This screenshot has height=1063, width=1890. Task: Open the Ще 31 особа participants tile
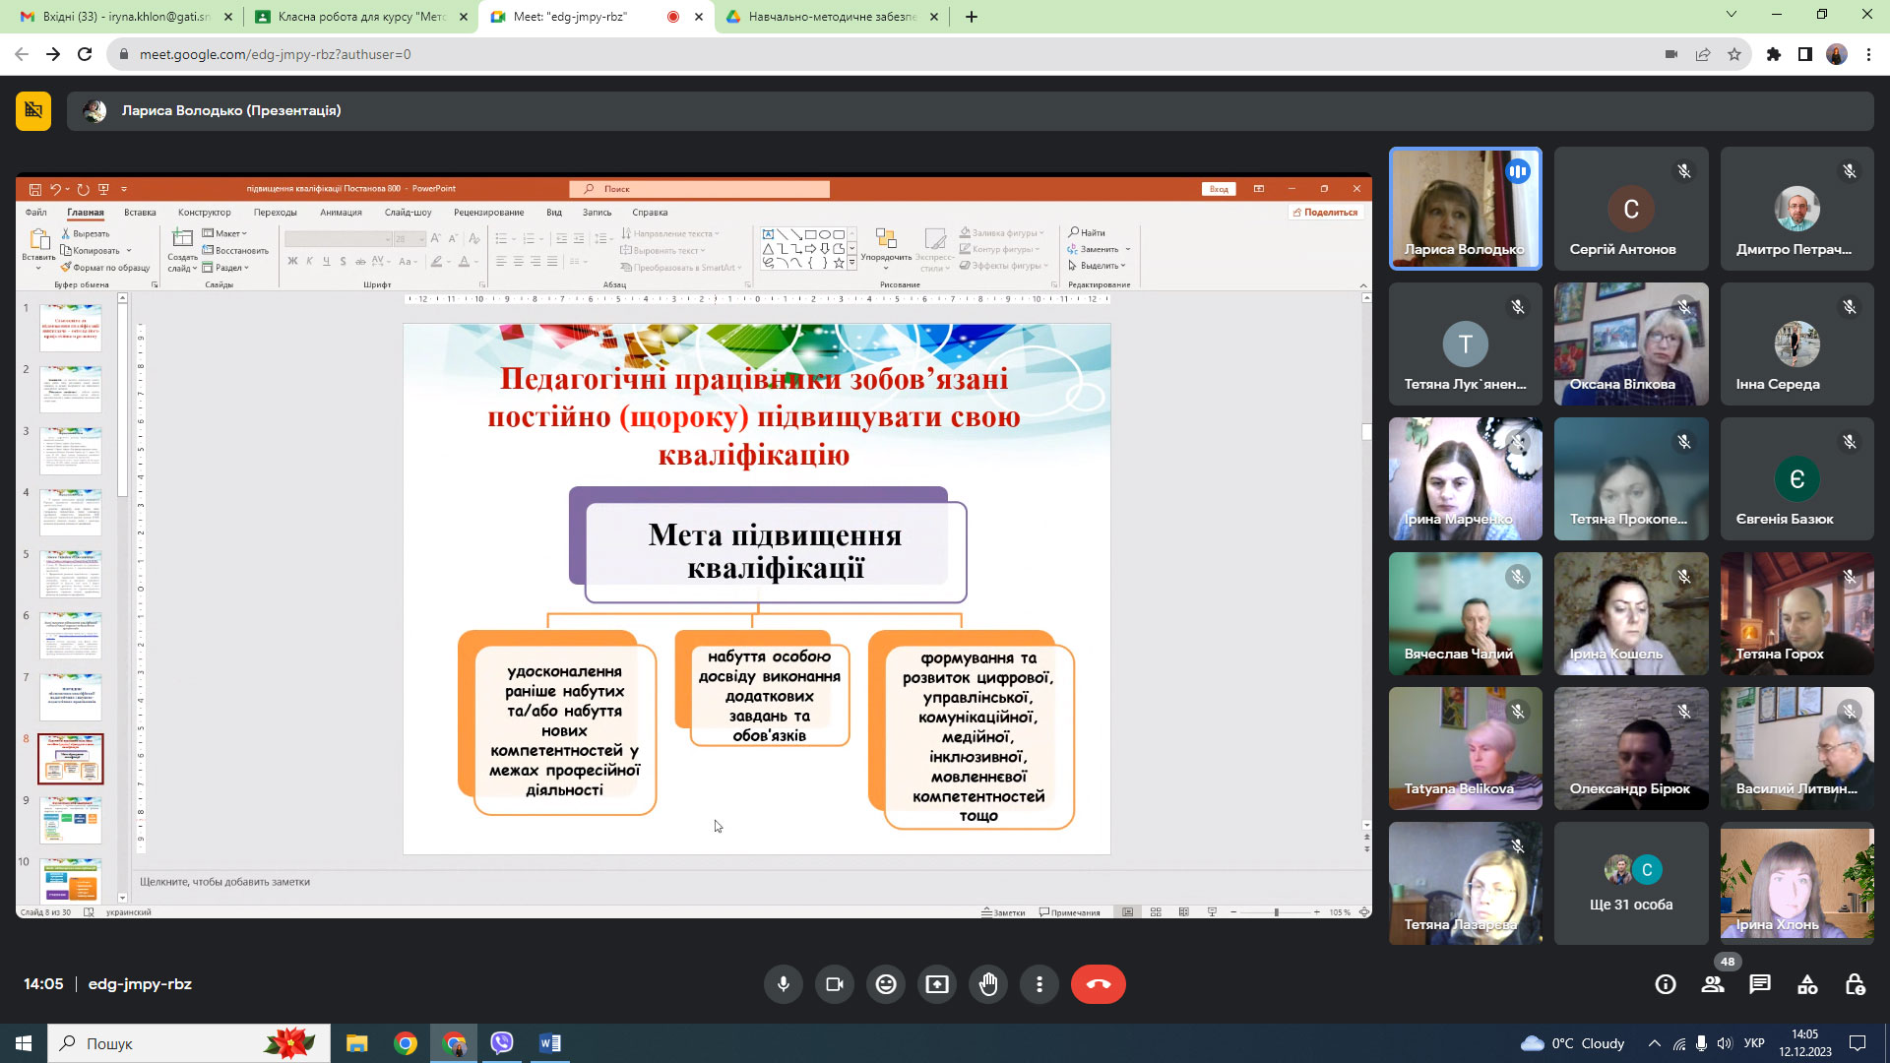[x=1631, y=884]
